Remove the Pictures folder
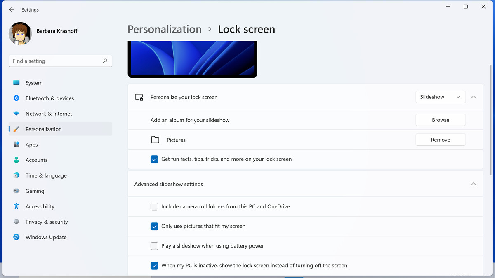This screenshot has height=278, width=495. tap(441, 140)
